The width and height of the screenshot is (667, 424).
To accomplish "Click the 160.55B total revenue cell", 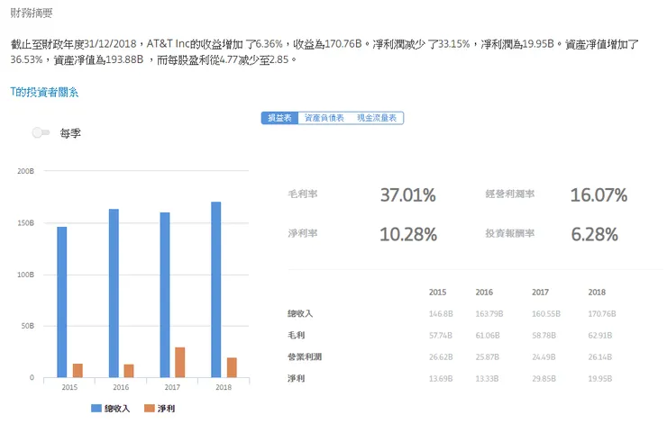I will [546, 314].
